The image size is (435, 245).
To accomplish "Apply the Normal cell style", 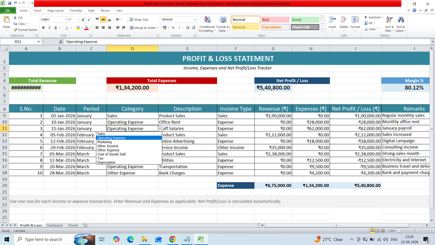I will coord(246,20).
